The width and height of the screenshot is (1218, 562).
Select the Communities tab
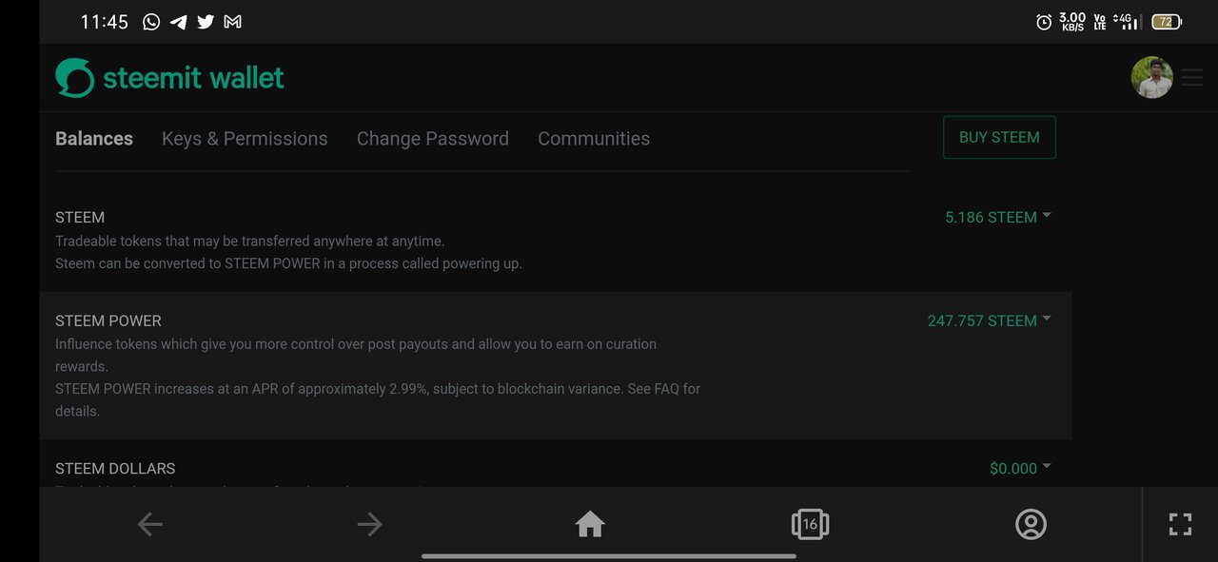pyautogui.click(x=594, y=139)
